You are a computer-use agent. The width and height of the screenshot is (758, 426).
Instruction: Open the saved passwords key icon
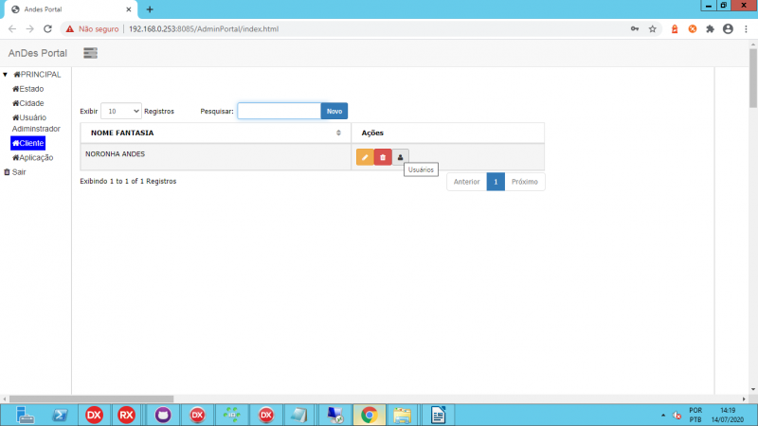point(634,29)
